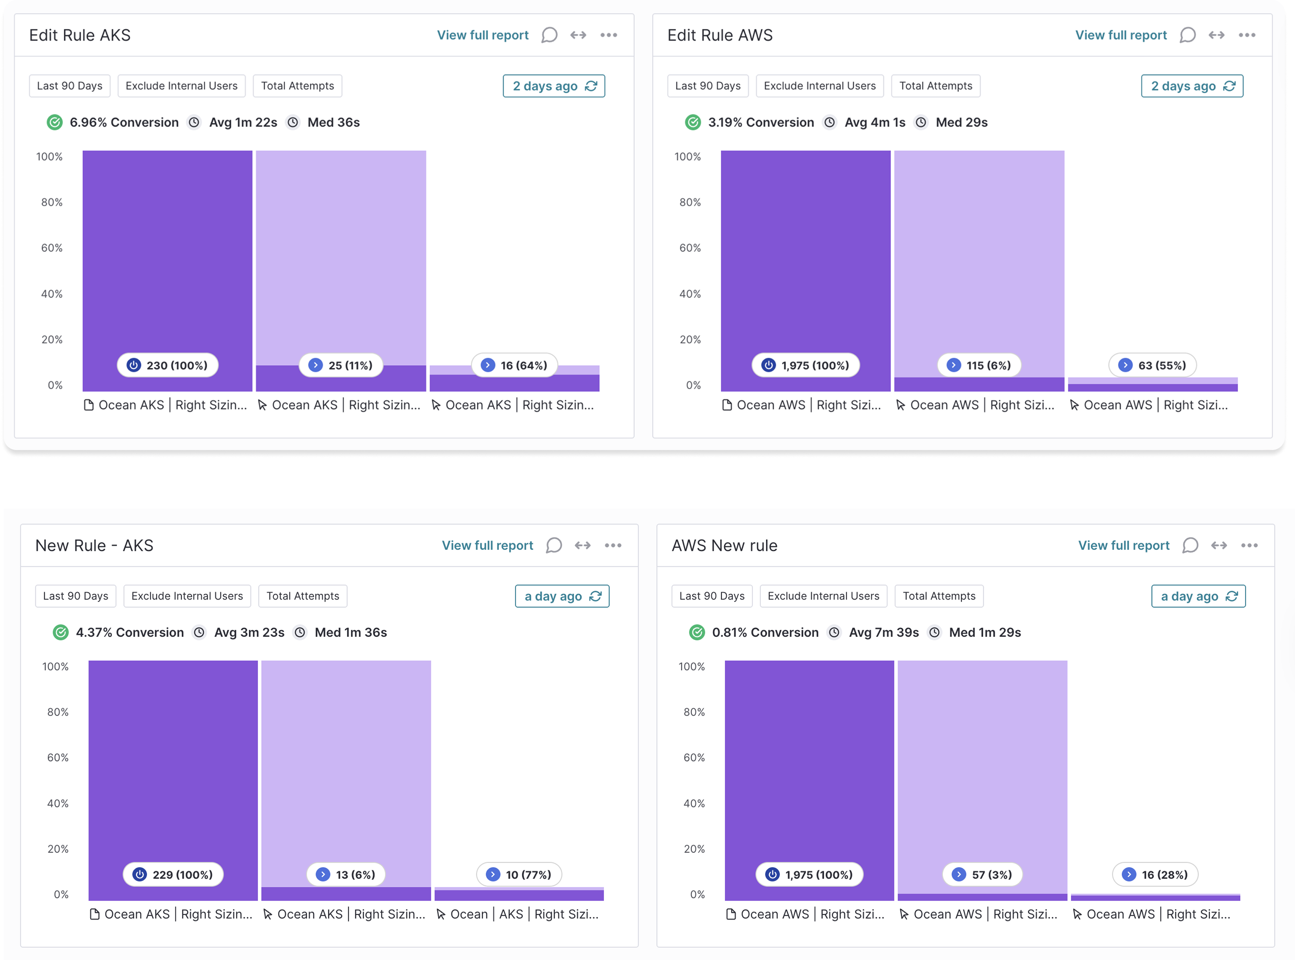
Task: Click the '63 (55%)' step badge on Edit Rule AWS
Action: click(x=1153, y=365)
